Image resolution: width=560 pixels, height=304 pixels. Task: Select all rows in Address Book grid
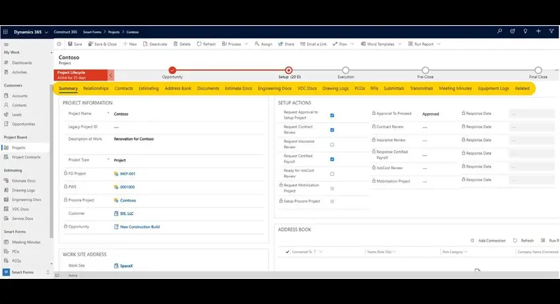click(x=287, y=252)
